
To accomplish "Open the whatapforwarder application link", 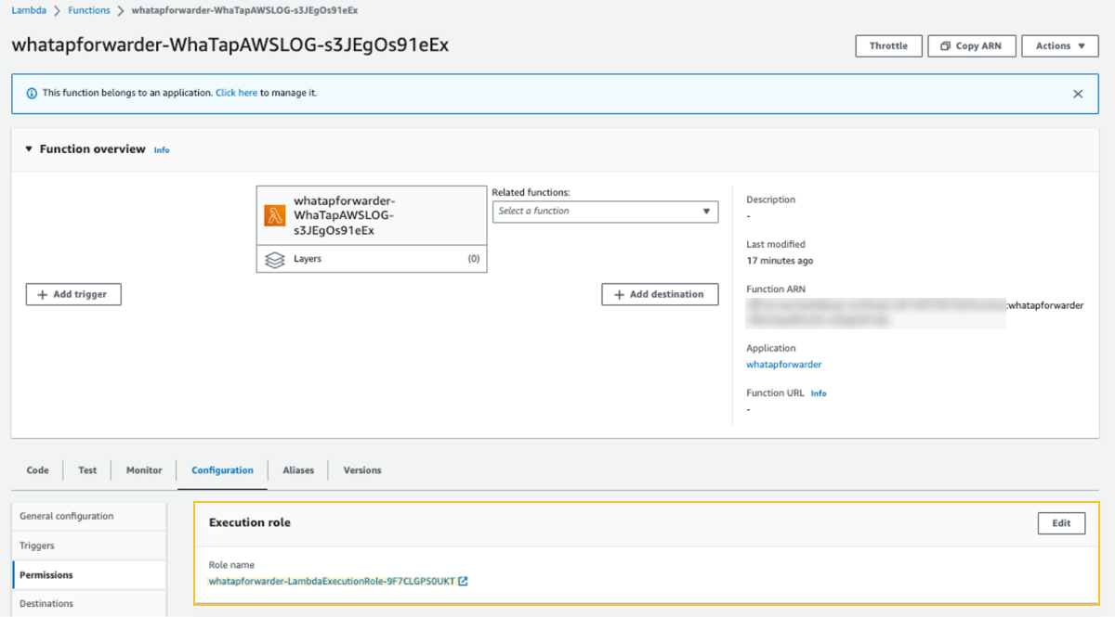I will pos(784,365).
